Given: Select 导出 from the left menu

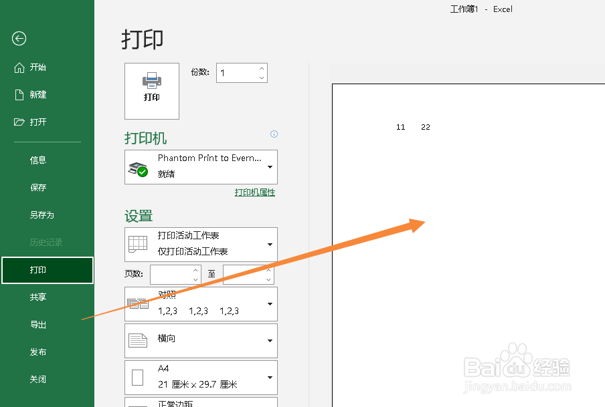Looking at the screenshot, I should click(38, 324).
